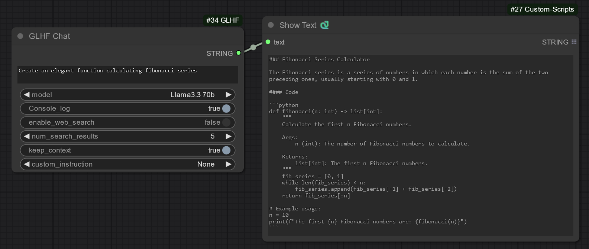This screenshot has width=589, height=249.
Task: Decrease num_search_results with left arrow
Action: pyautogui.click(x=27, y=136)
